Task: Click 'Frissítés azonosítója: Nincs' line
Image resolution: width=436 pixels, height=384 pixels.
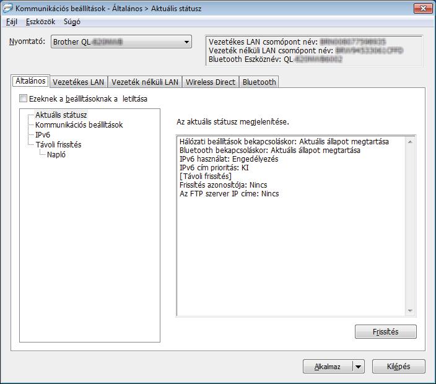Action: [224, 185]
